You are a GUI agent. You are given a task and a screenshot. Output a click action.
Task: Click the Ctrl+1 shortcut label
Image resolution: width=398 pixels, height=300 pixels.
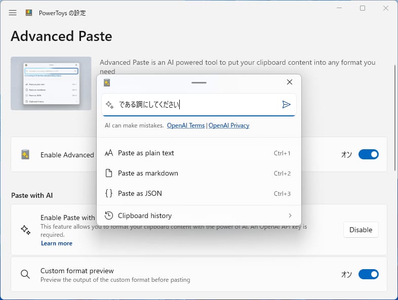[282, 153]
